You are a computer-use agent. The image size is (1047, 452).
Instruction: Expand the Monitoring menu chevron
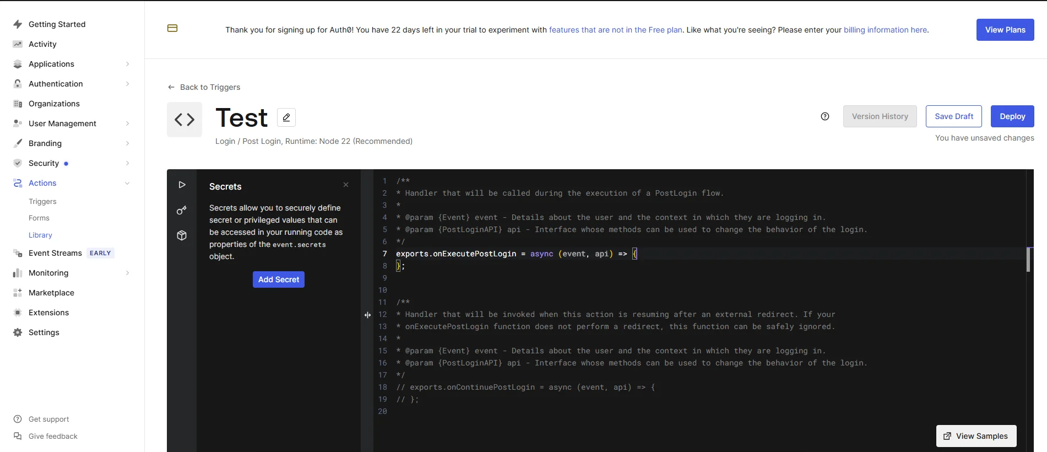click(x=127, y=273)
